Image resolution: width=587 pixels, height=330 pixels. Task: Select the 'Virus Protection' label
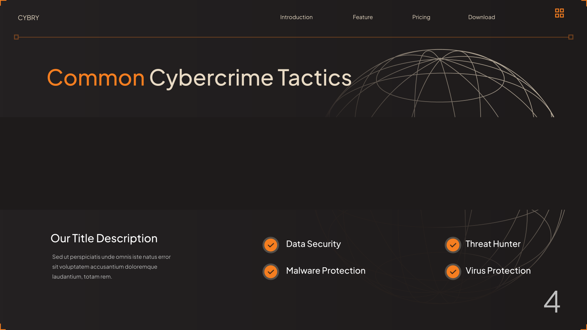click(x=498, y=271)
